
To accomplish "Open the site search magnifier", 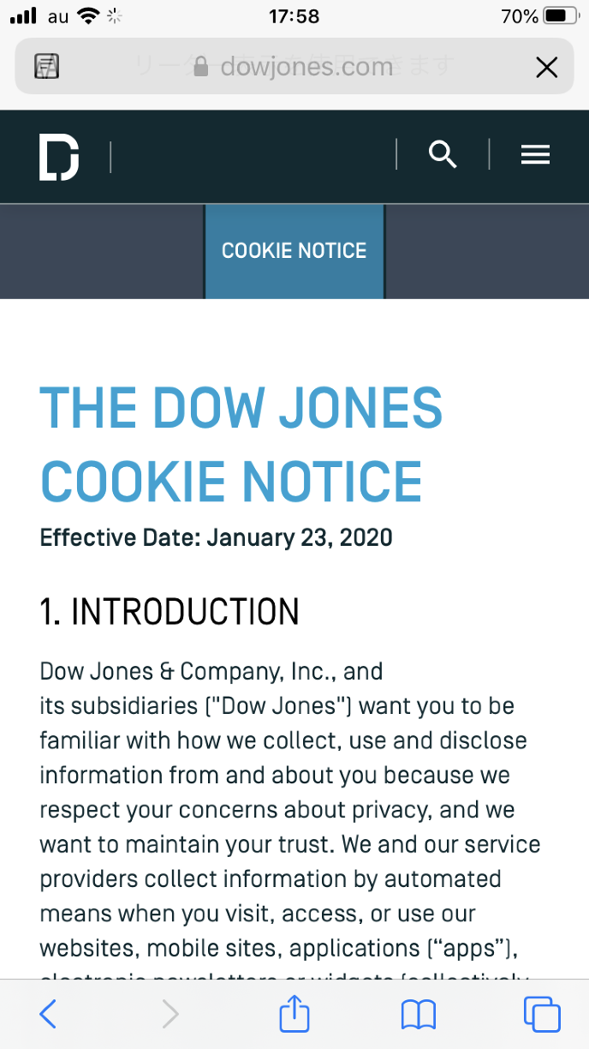I will coord(443,155).
